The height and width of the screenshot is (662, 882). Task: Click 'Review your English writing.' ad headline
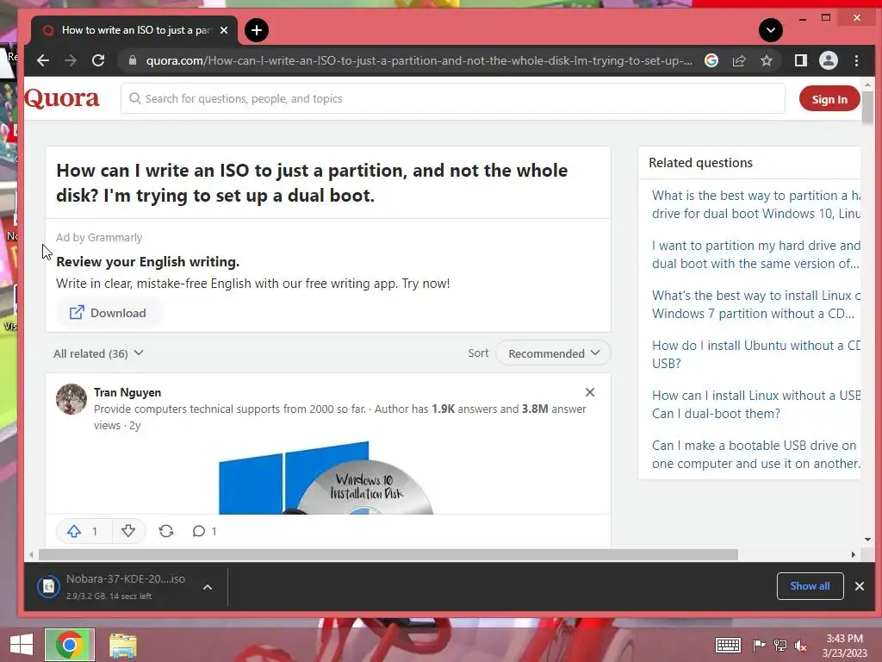point(148,262)
